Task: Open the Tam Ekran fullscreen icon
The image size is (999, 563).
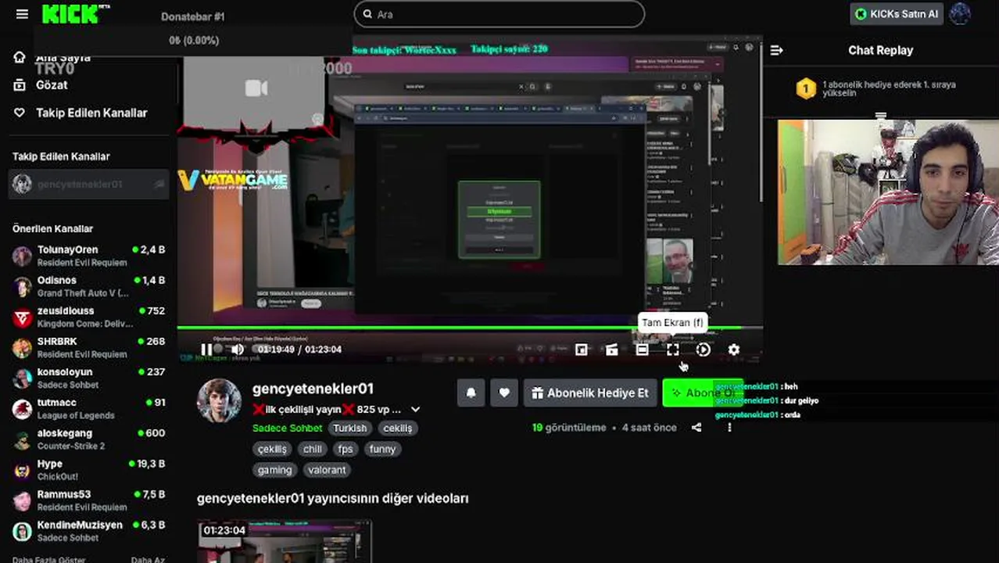Action: [x=672, y=350]
